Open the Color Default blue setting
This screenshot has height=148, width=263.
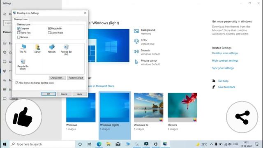[144, 42]
